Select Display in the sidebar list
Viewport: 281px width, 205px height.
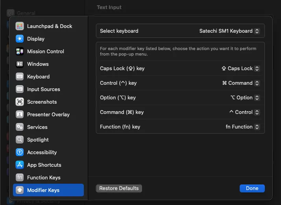click(36, 39)
